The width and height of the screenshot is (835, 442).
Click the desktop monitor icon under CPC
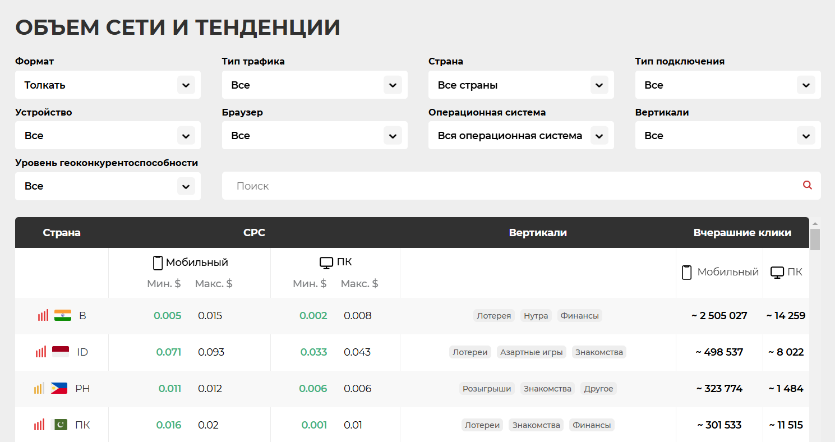[326, 263]
